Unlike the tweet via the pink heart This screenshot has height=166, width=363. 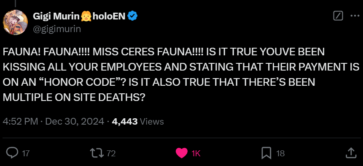coord(181,153)
